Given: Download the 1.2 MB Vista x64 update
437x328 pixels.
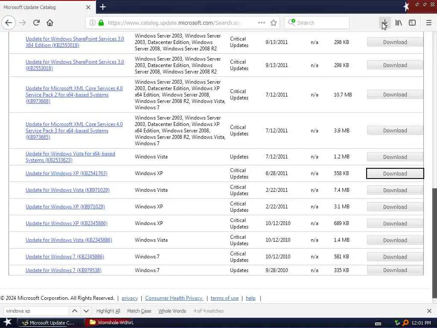Looking at the screenshot, I should point(395,157).
